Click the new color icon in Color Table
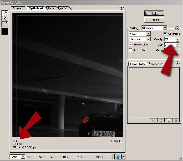Screen dimensions: 183x161 click(169, 120)
